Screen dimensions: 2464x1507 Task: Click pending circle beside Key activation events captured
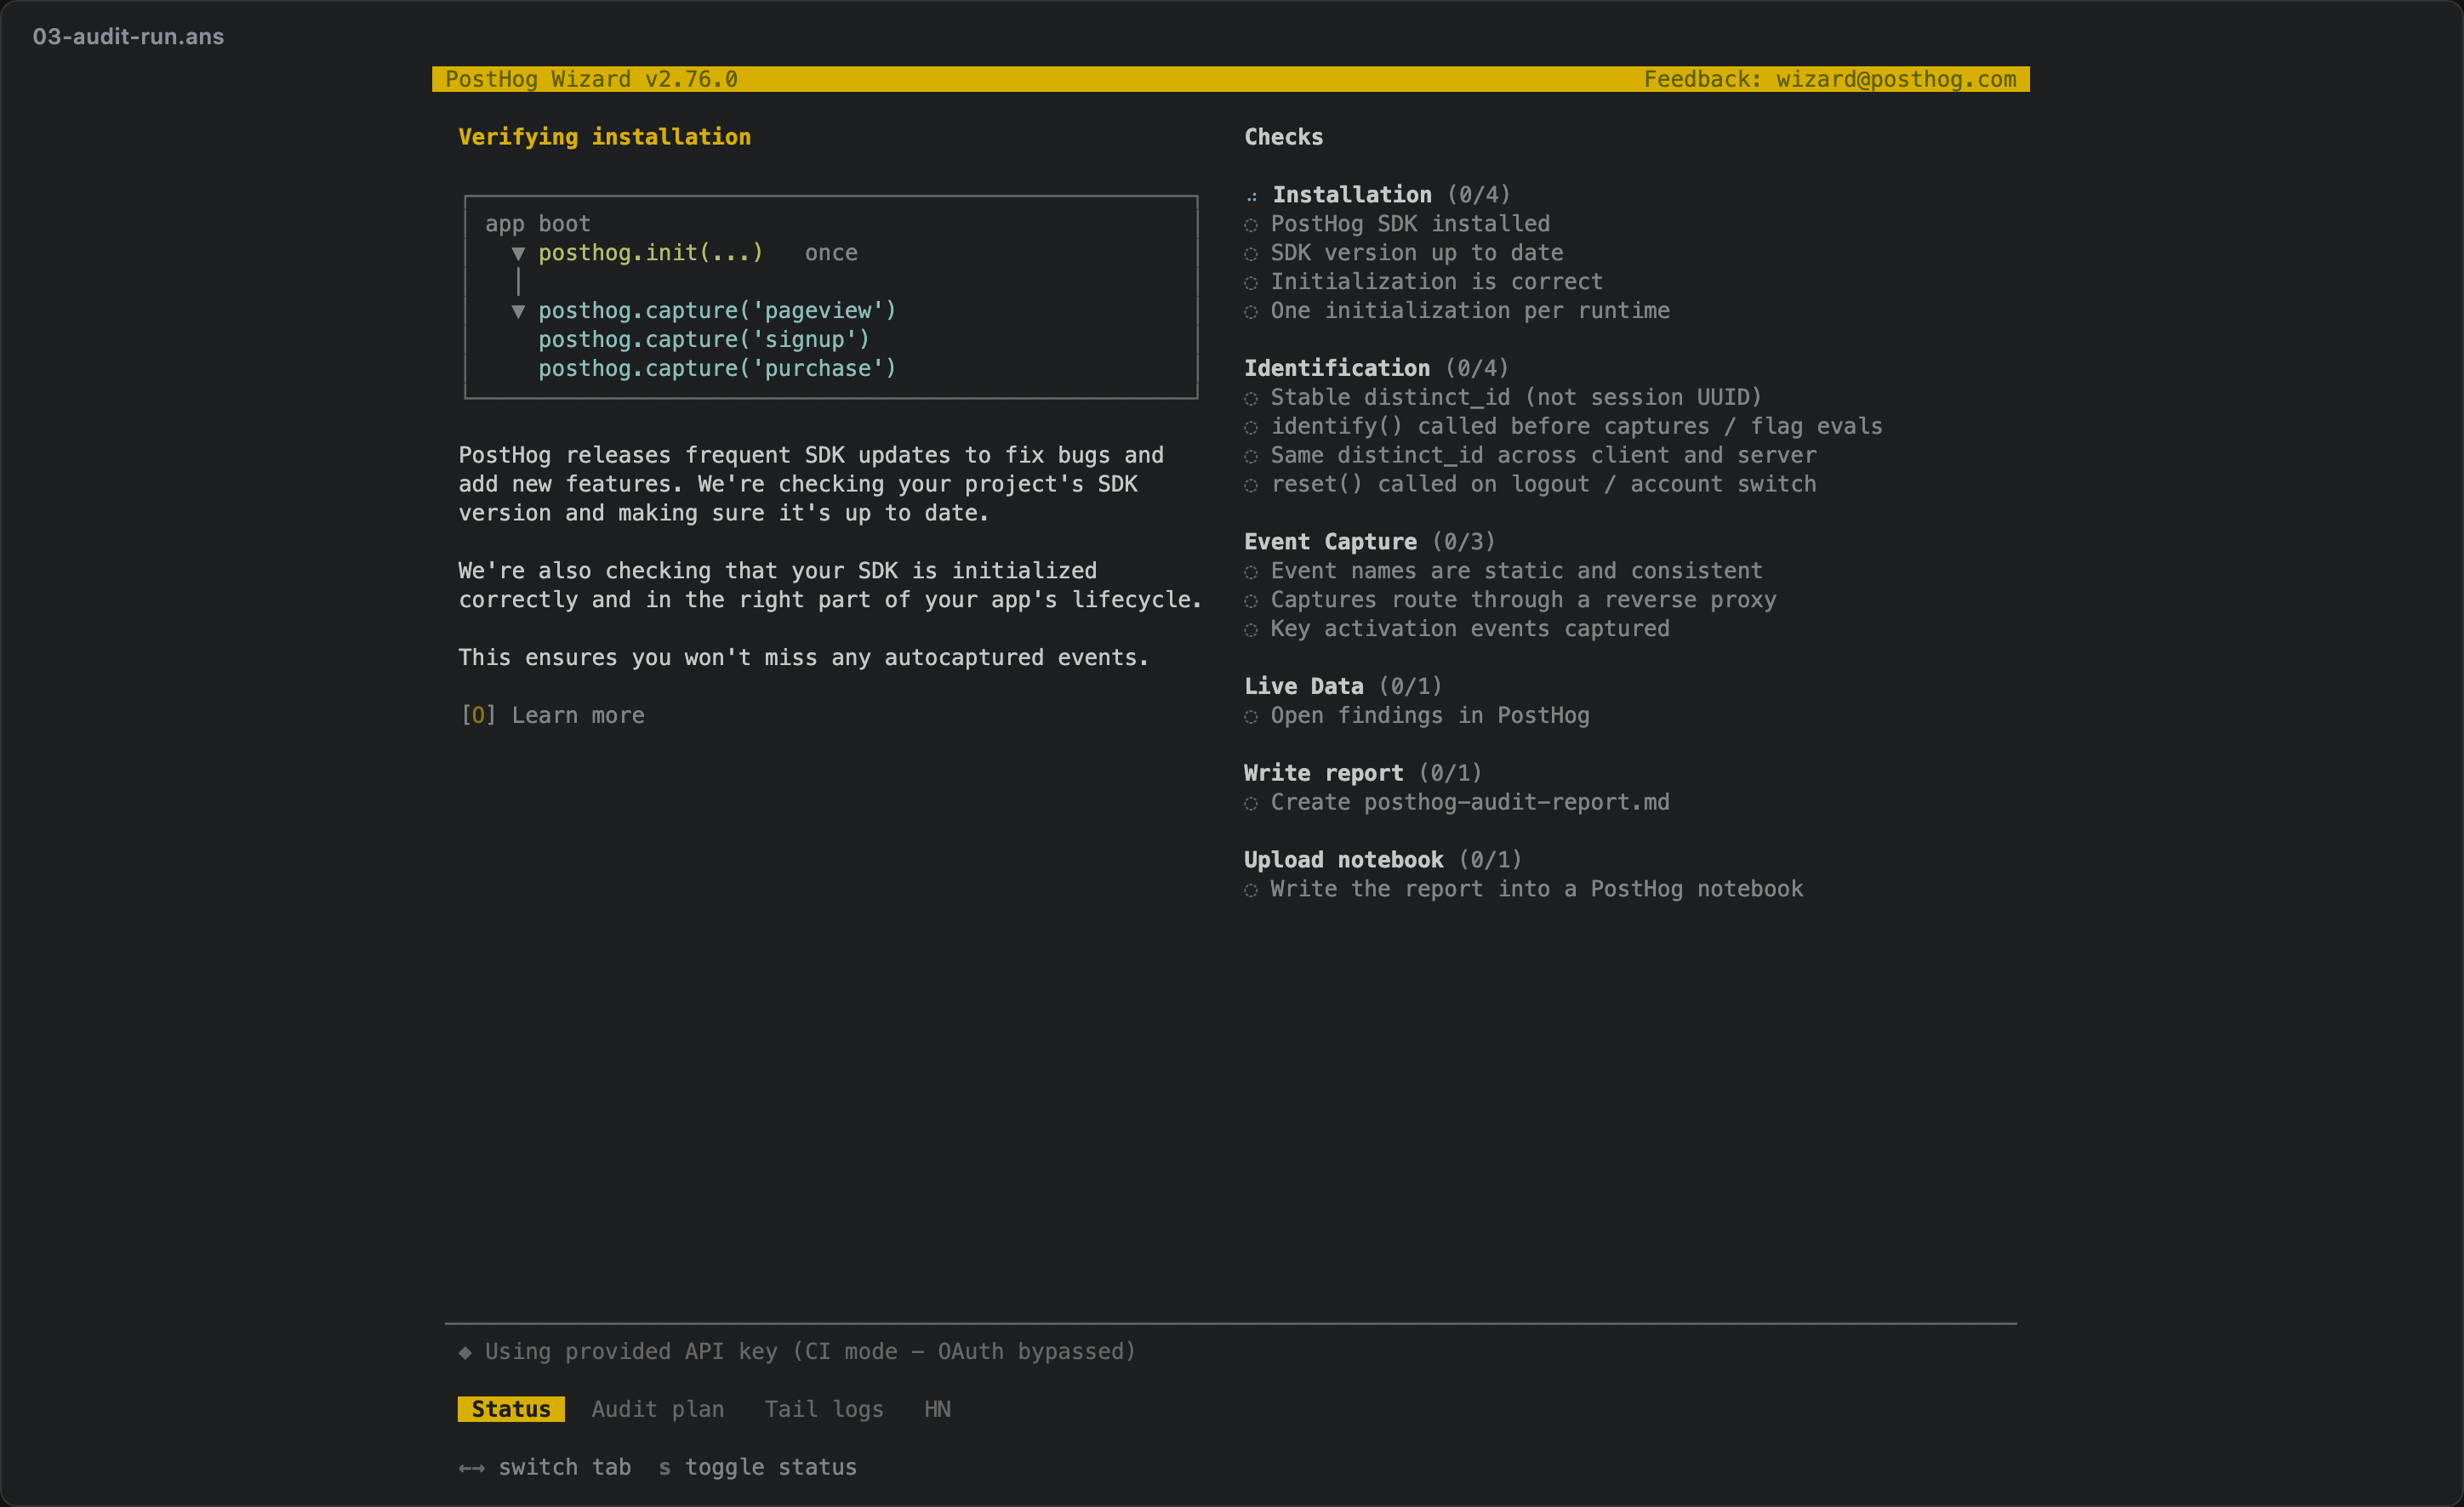click(x=1251, y=630)
